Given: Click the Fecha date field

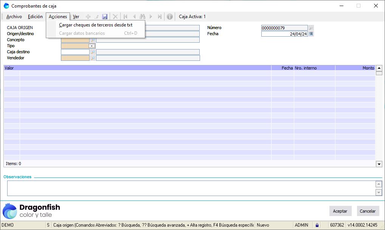Looking at the screenshot, I should point(284,34).
